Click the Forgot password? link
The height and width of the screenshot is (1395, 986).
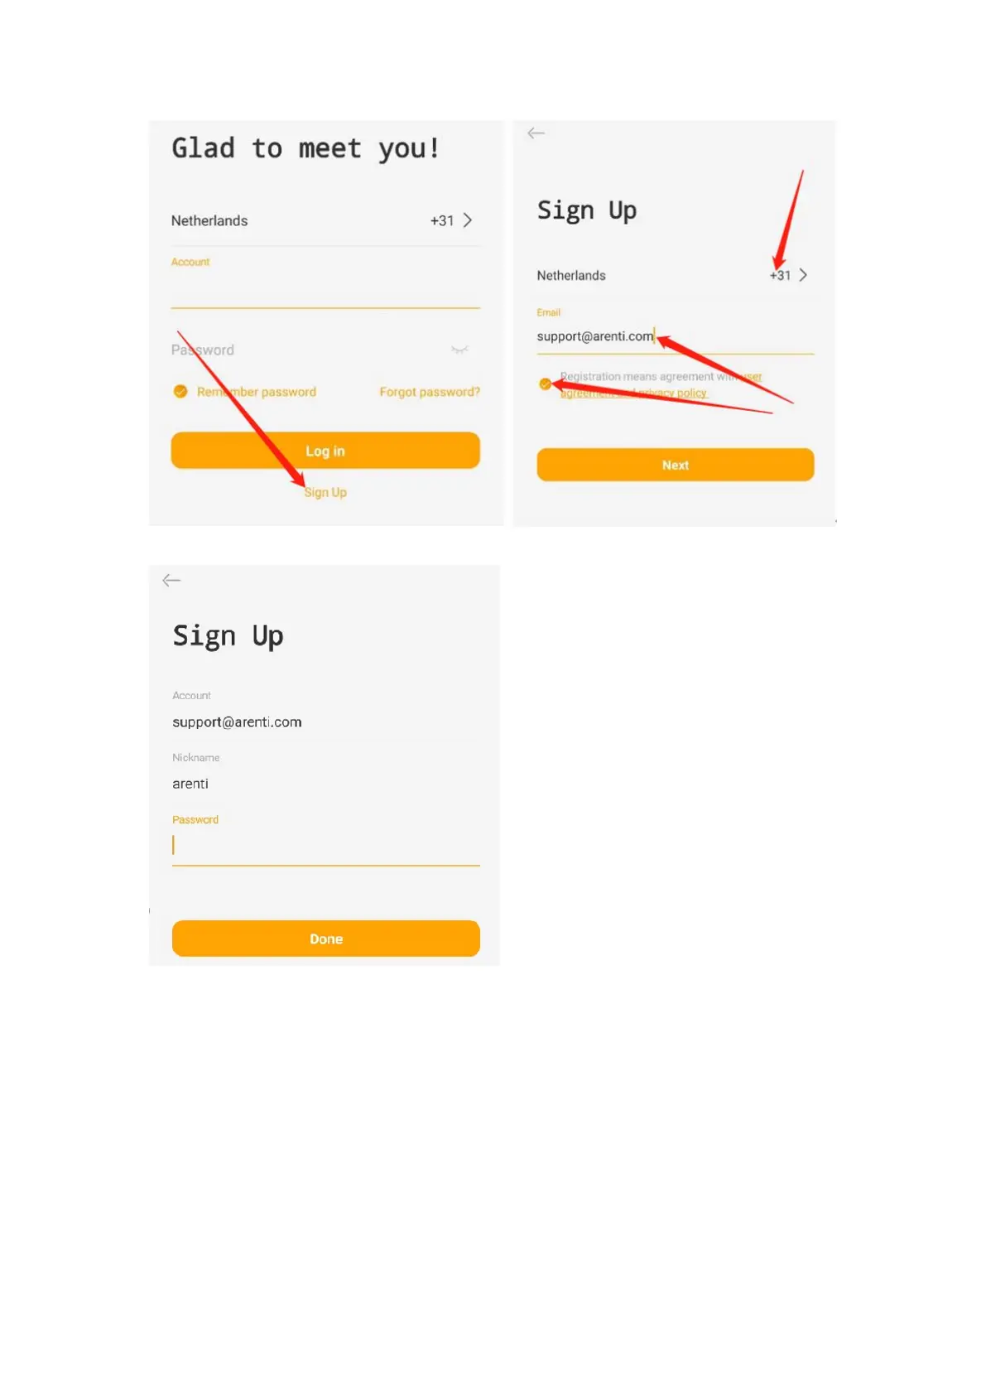coord(430,392)
